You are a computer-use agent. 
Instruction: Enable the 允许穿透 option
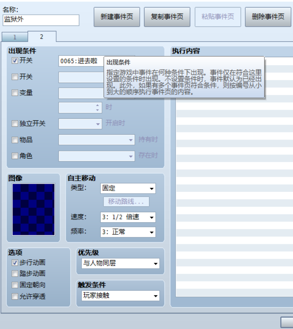(x=15, y=296)
